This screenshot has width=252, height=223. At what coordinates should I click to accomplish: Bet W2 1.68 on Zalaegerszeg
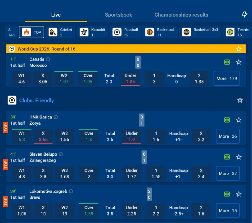65,174
